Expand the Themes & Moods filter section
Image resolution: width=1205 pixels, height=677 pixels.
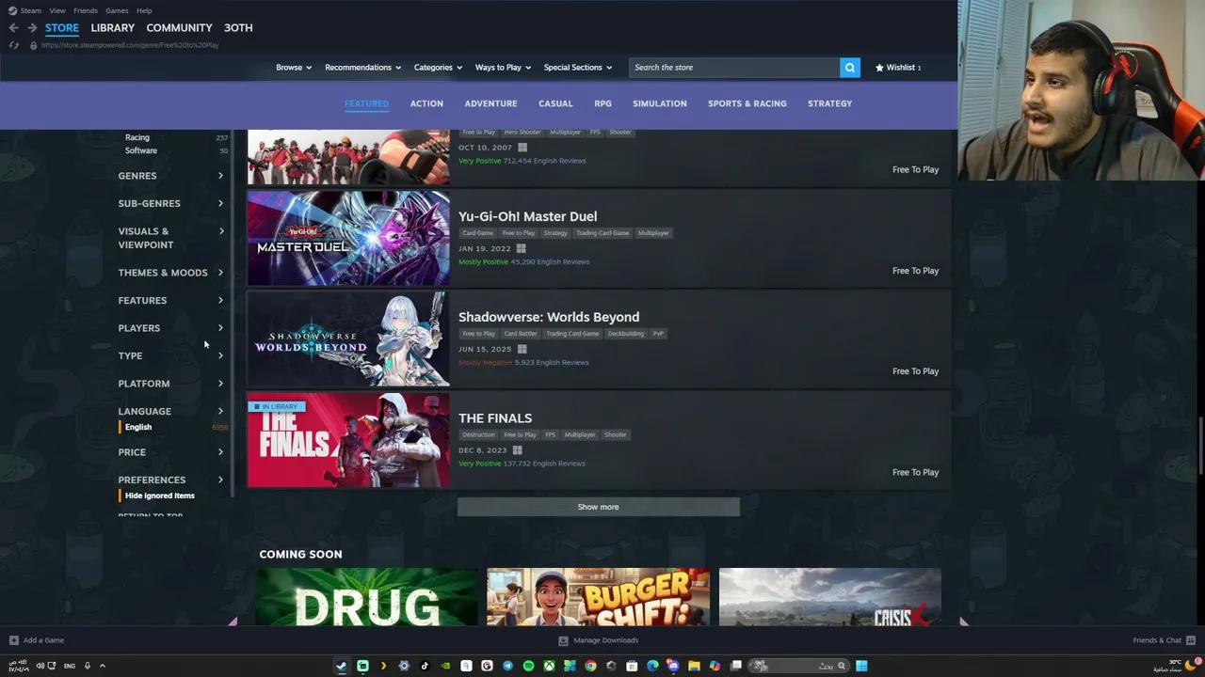pos(170,273)
